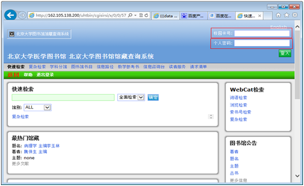The width and height of the screenshot is (304, 186).
Task: Expand the address bar history dropdown arrow
Action: click(x=136, y=15)
